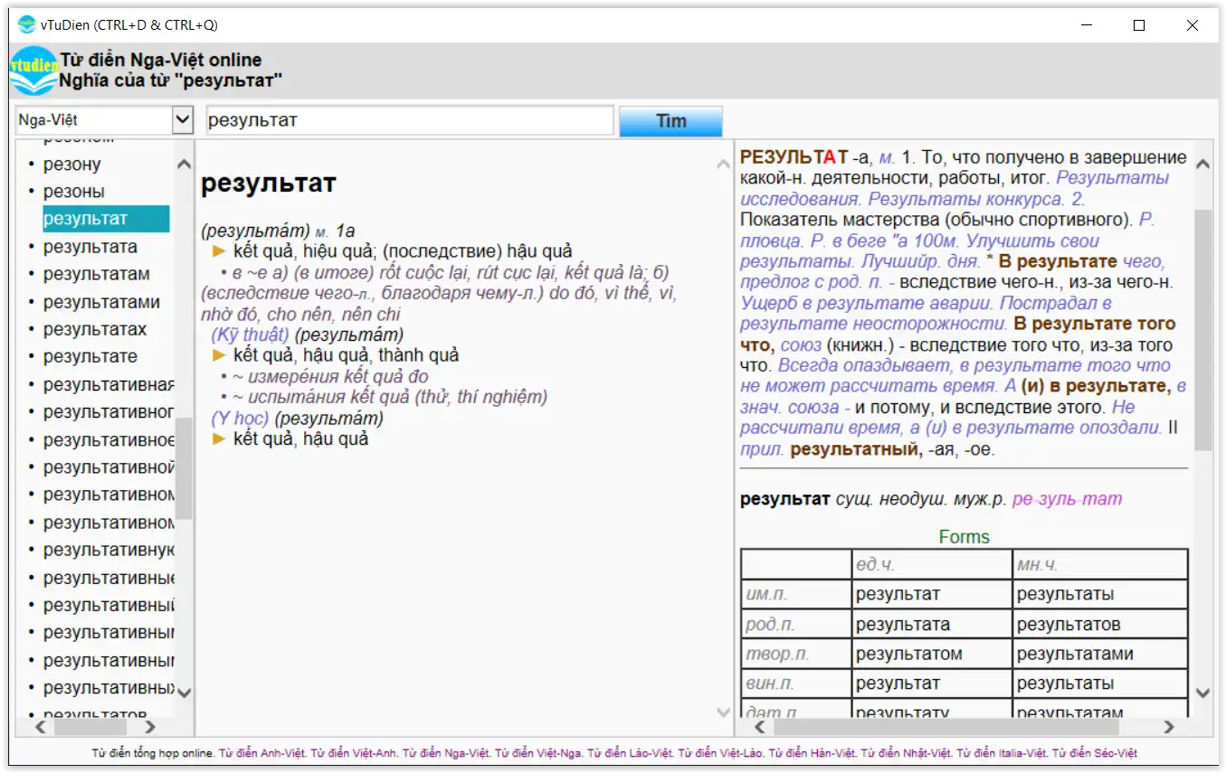Click middle definition panel scroll-down arrow
1226x773 pixels.
723,712
